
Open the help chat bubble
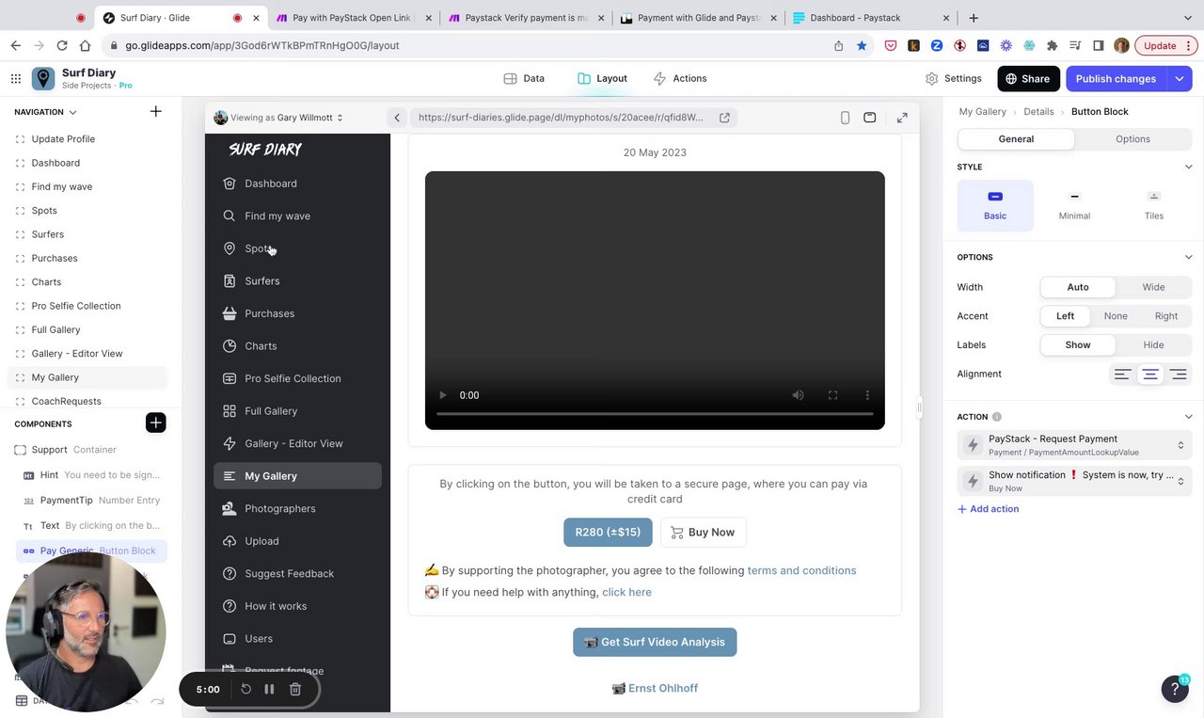pyautogui.click(x=1175, y=689)
